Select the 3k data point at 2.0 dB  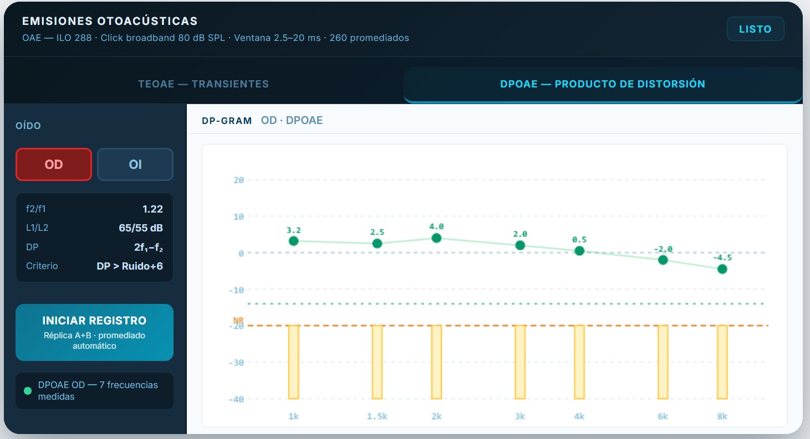pos(520,245)
